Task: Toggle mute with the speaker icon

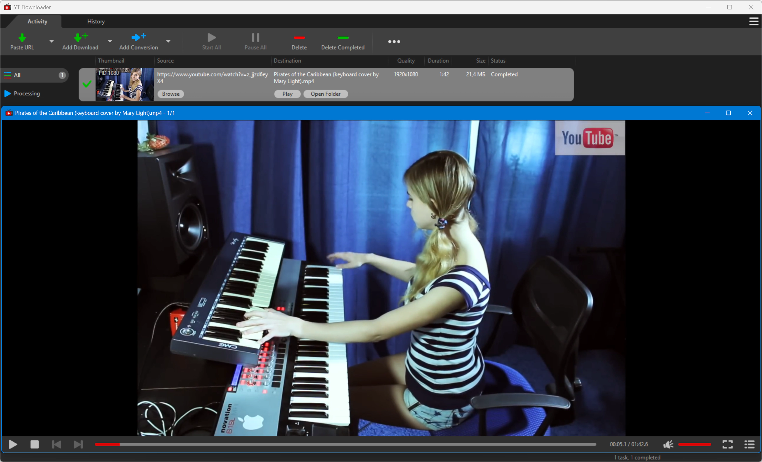Action: [668, 444]
